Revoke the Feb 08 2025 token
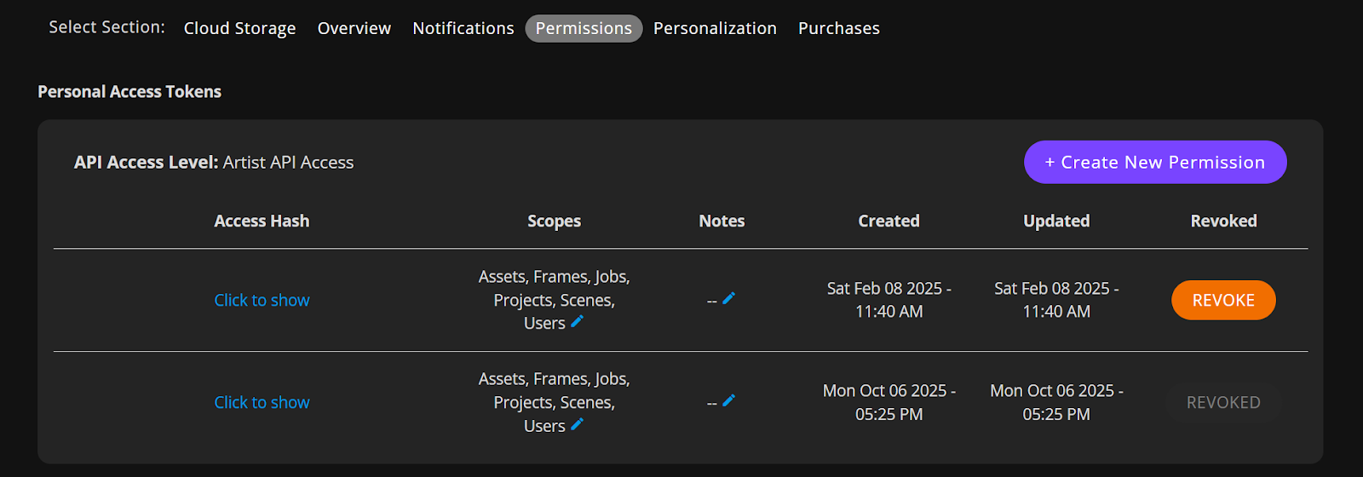 [1222, 300]
